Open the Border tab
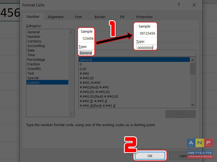This screenshot has height=162, width=217. 100,17
